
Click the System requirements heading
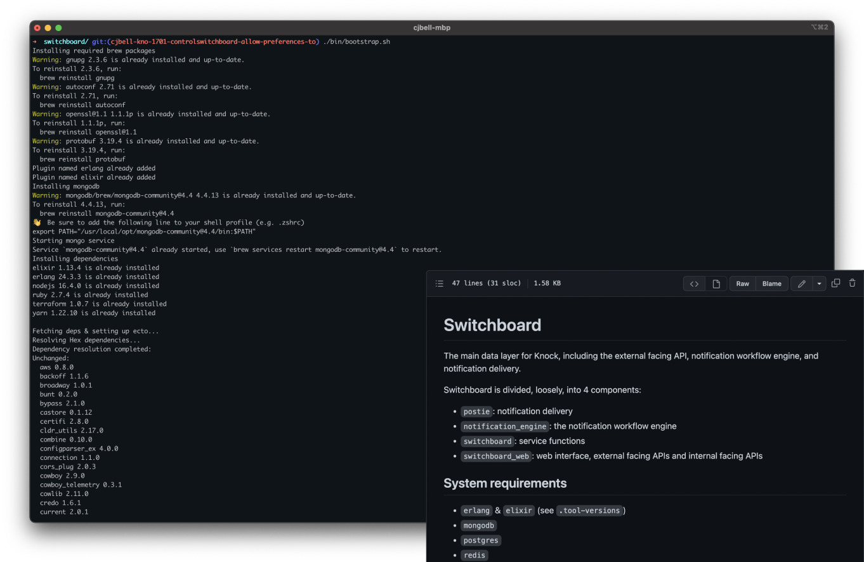point(505,483)
